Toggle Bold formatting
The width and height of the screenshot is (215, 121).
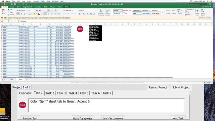(18, 14)
